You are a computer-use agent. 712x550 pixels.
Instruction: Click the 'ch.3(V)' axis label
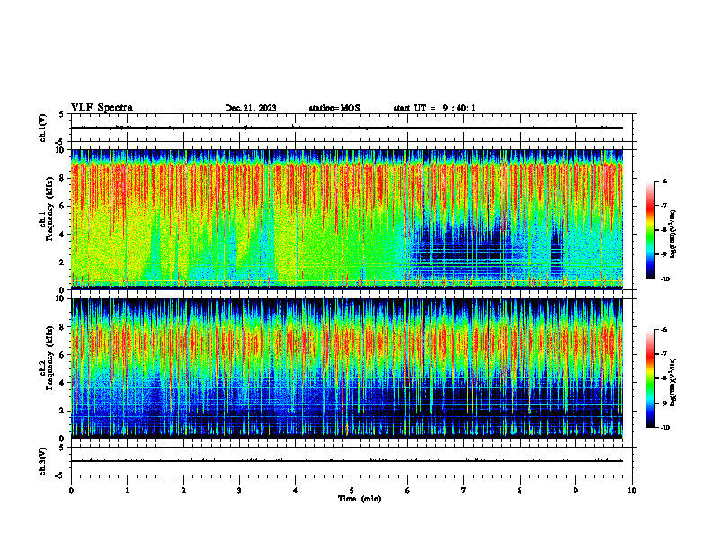coord(42,461)
